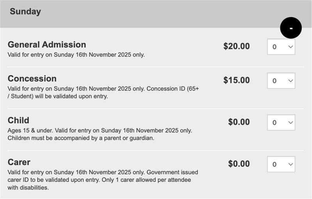The image size is (312, 199).
Task: Expand the Child ticket quantity selector
Action: [281, 122]
